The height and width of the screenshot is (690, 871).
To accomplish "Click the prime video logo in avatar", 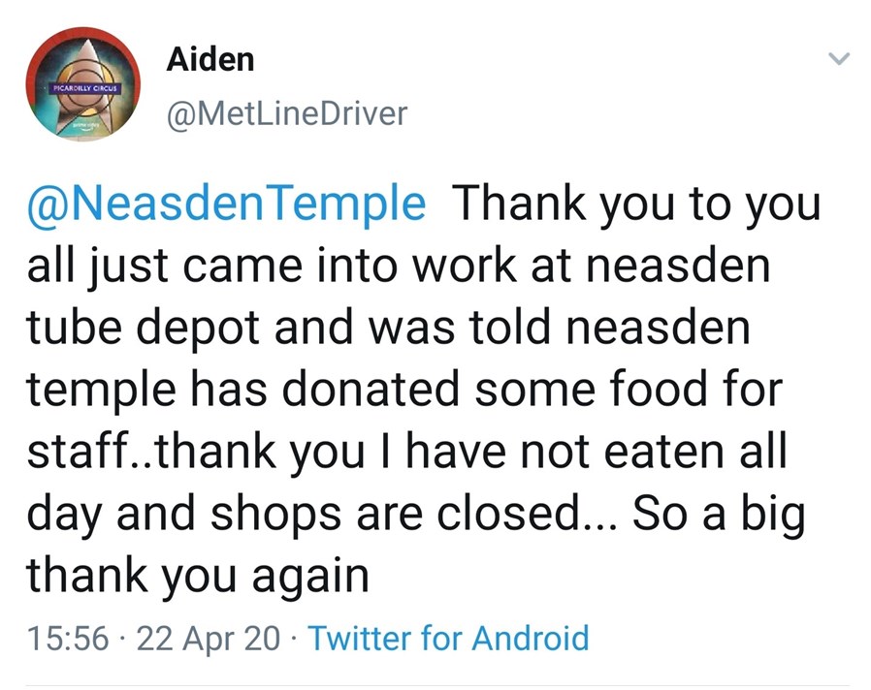I will [x=83, y=128].
